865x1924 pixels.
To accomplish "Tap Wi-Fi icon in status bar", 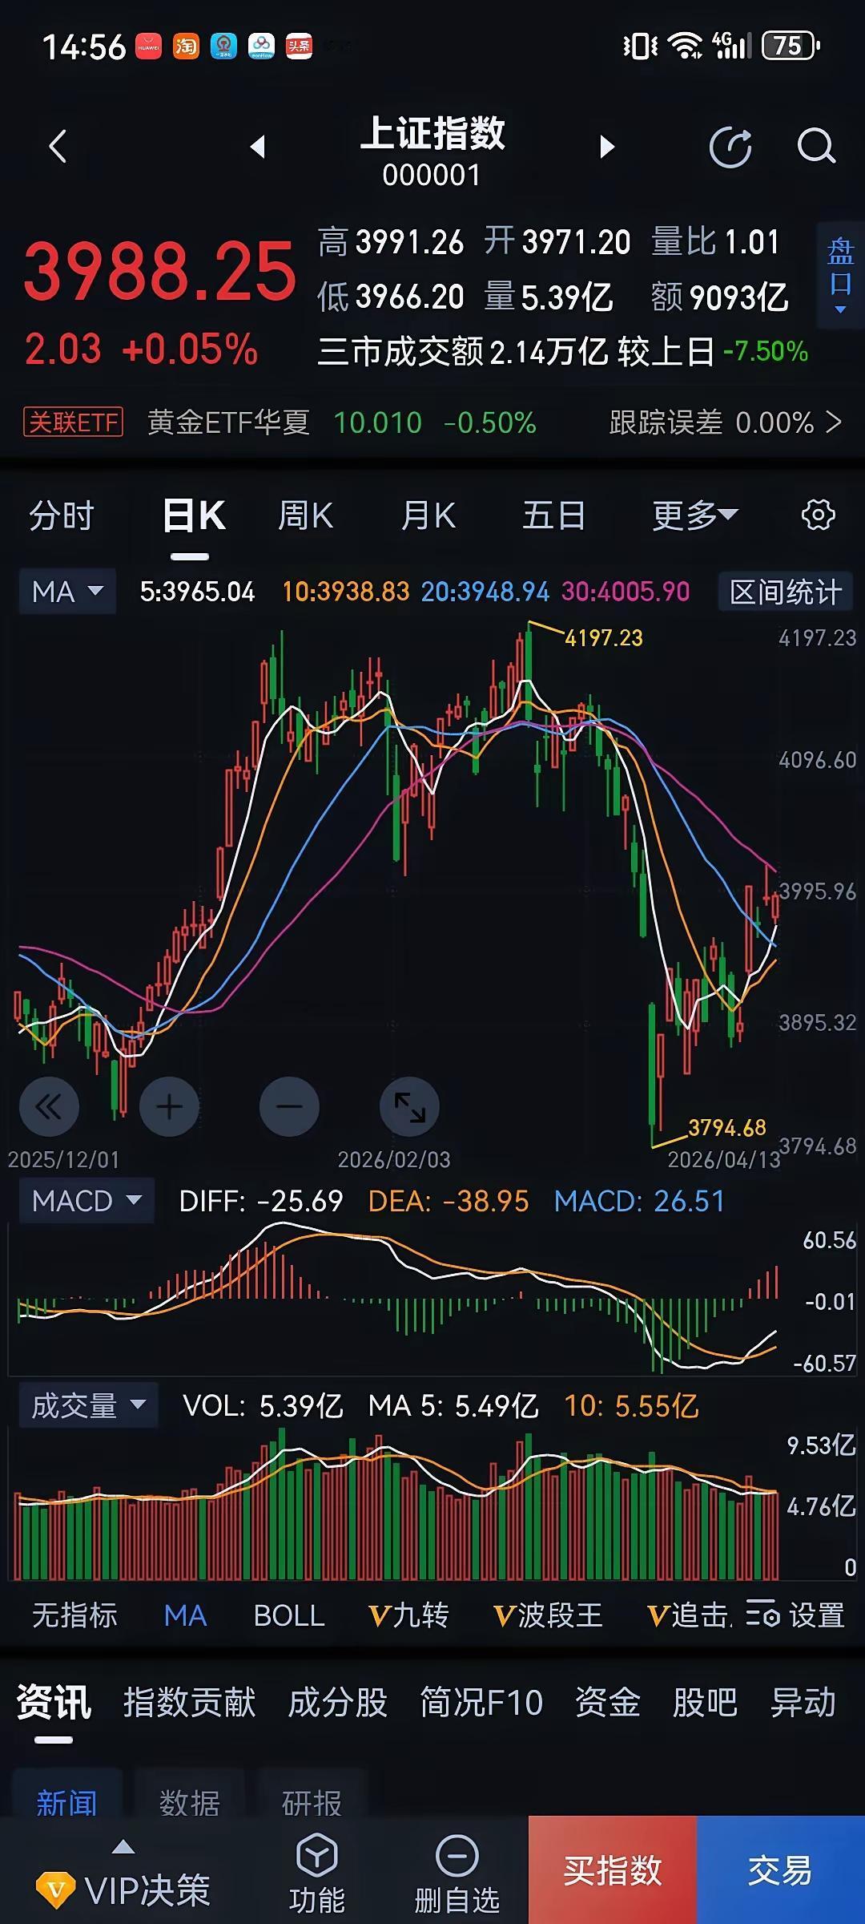I will click(686, 46).
